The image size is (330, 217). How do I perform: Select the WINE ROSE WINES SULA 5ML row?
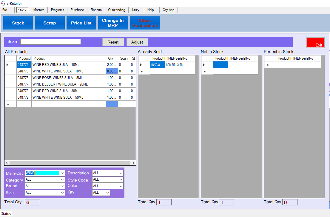click(x=69, y=78)
